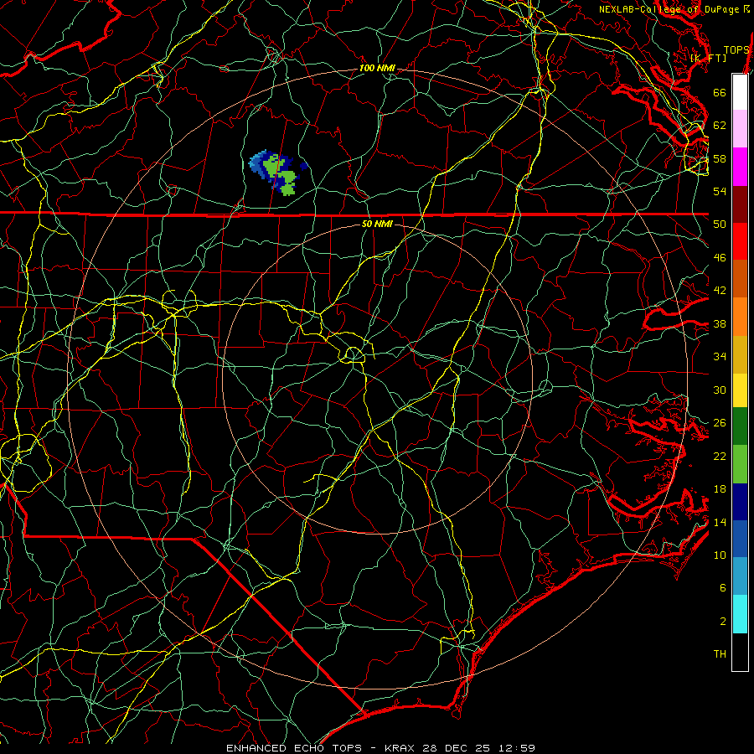Click the 12:59 time stamp
The image size is (754, 754).
pyautogui.click(x=515, y=748)
